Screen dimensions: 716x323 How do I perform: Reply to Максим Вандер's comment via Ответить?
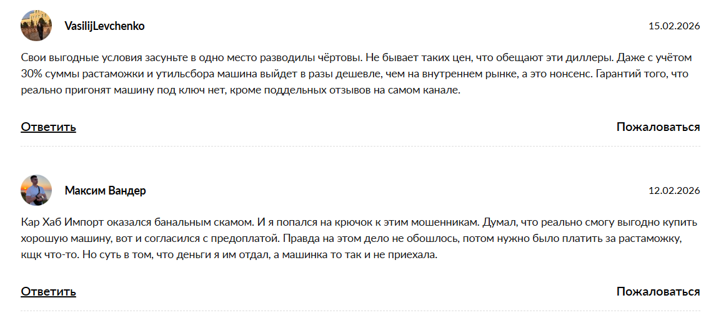pos(48,292)
